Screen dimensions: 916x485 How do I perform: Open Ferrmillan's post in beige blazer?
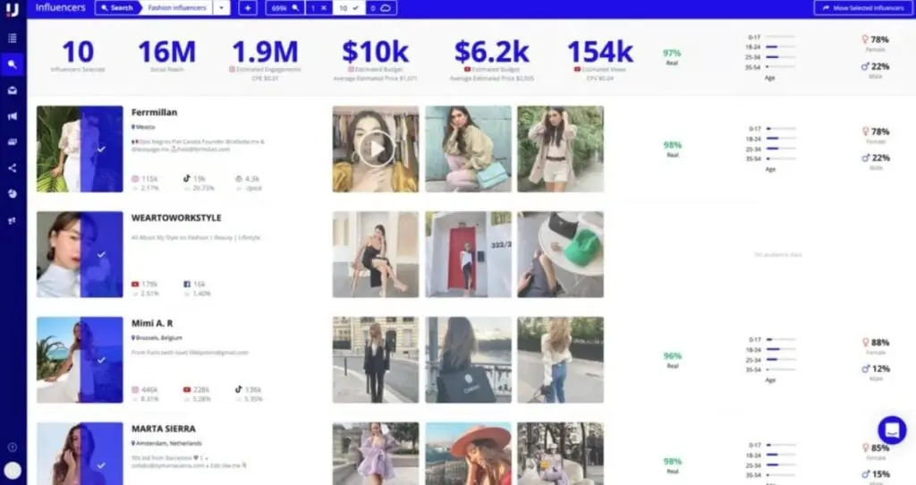(x=560, y=149)
